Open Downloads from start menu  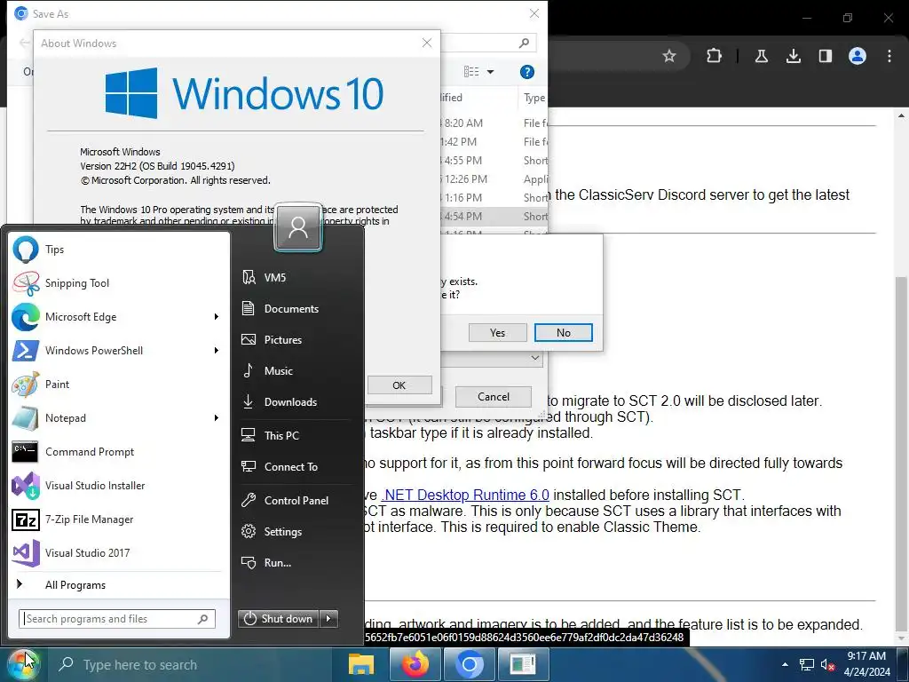[296, 402]
